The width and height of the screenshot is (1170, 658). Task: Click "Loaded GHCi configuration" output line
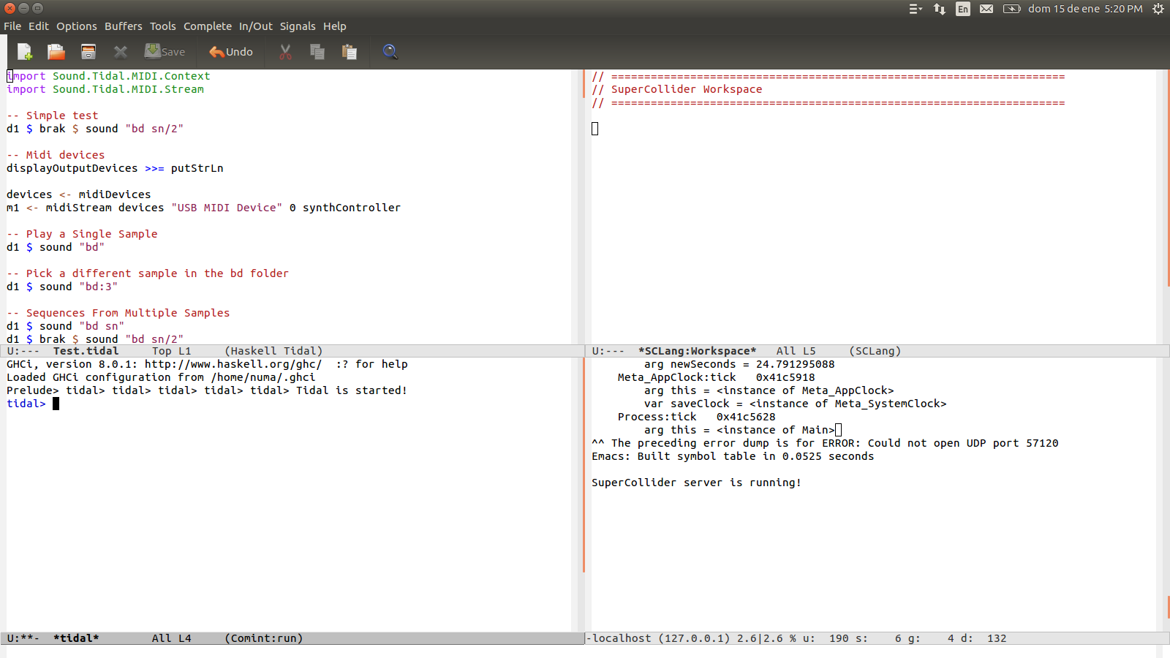tap(161, 377)
